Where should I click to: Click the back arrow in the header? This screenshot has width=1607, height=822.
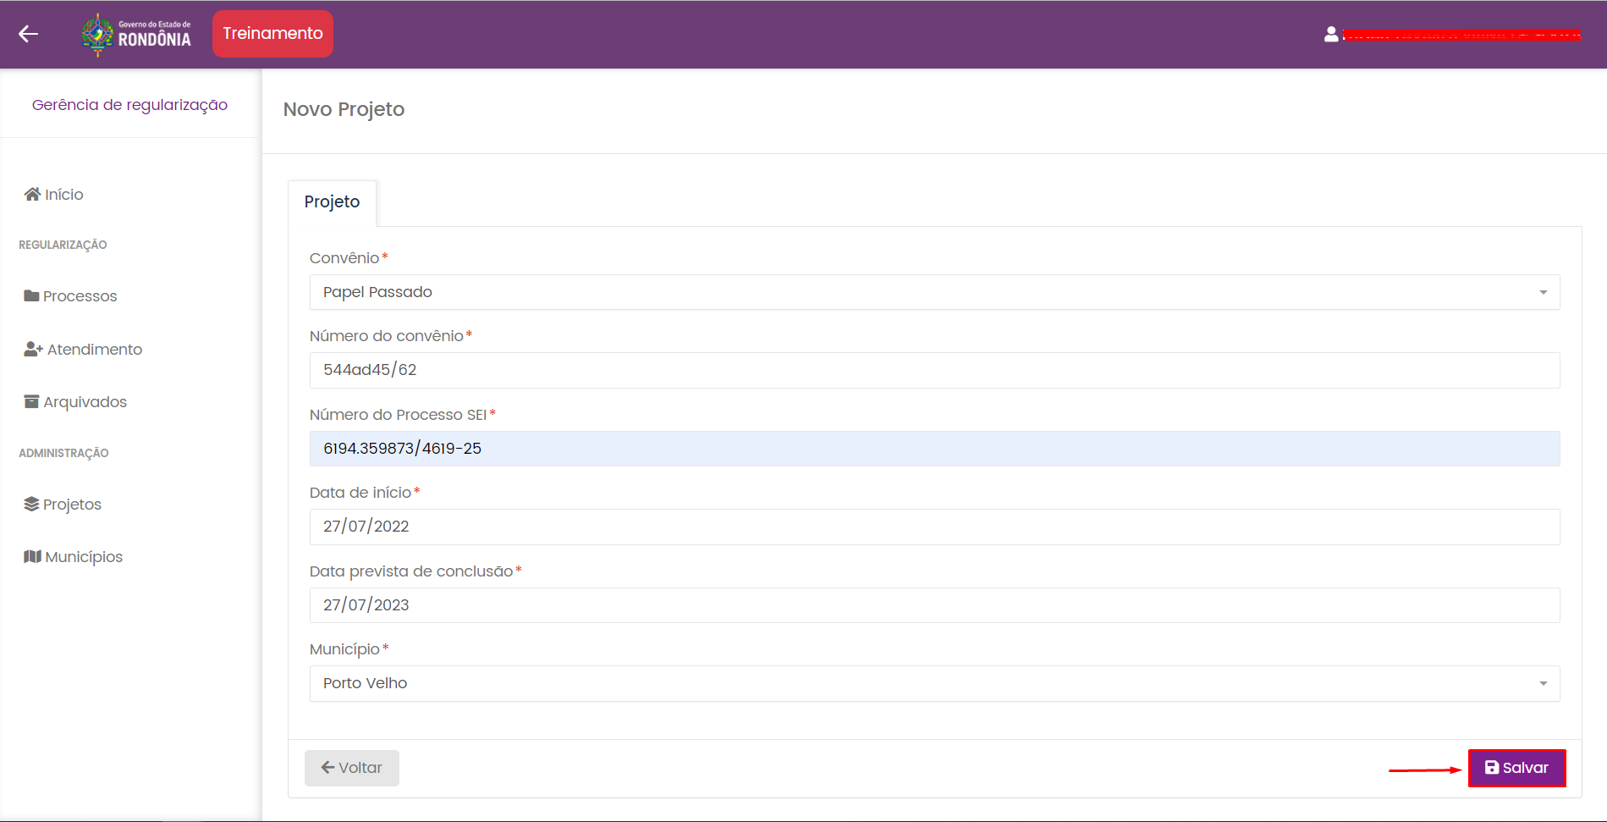[x=28, y=34]
